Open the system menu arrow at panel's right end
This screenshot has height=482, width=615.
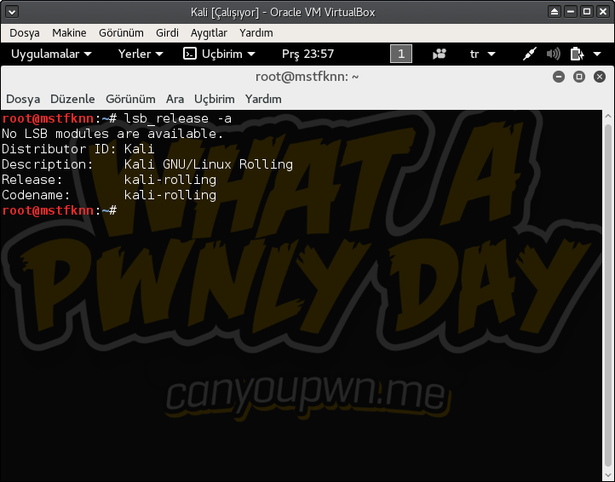click(598, 54)
